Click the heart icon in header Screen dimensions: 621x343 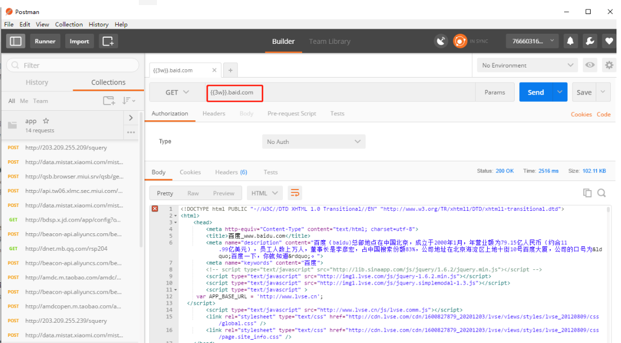[x=609, y=41]
